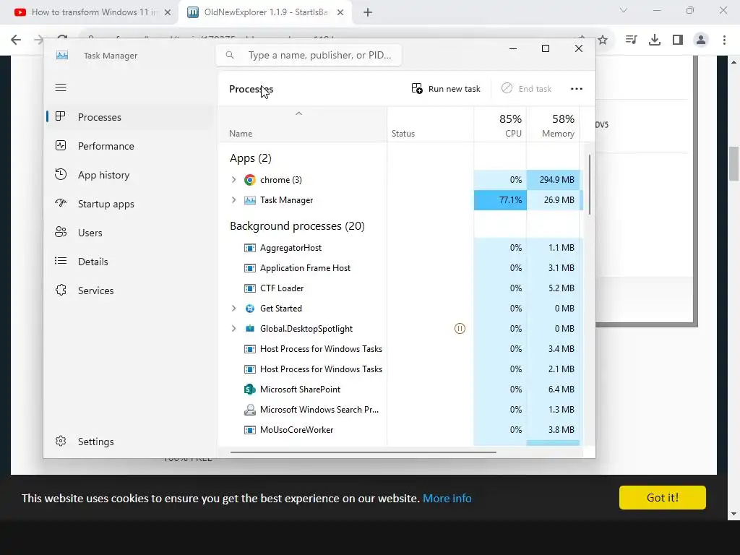The image size is (740, 555).
Task: Click the Get Started app icon
Action: 249,308
